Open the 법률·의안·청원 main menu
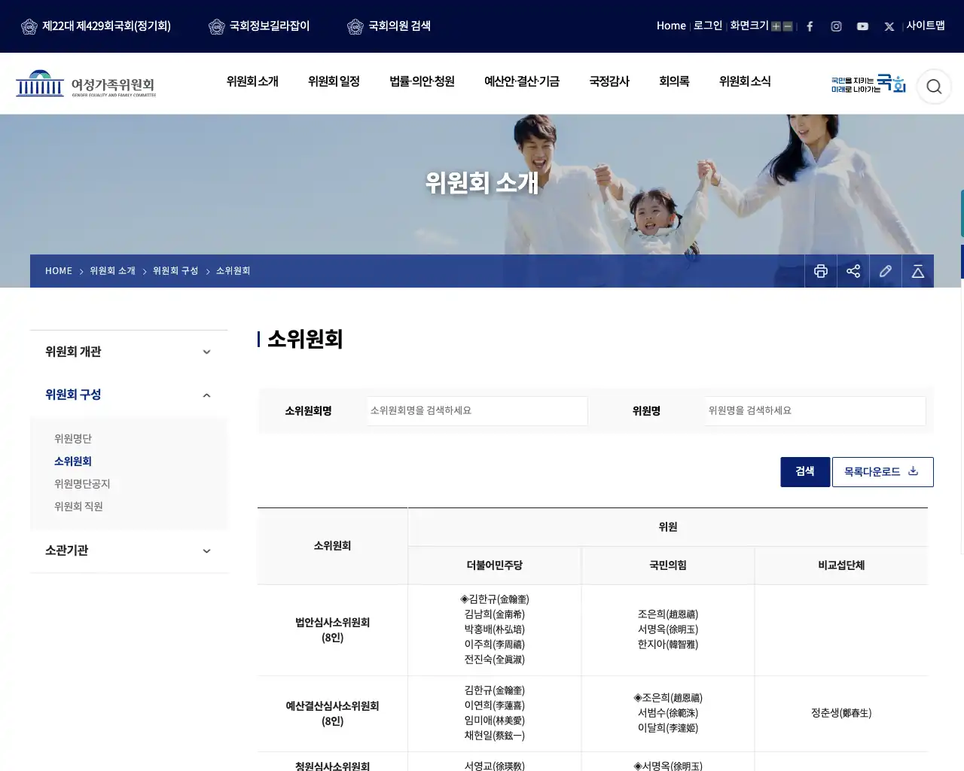 coord(422,81)
